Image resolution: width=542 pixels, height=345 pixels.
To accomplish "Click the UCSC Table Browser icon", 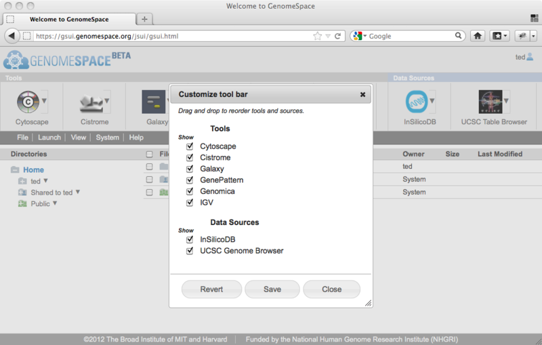I will pos(490,102).
